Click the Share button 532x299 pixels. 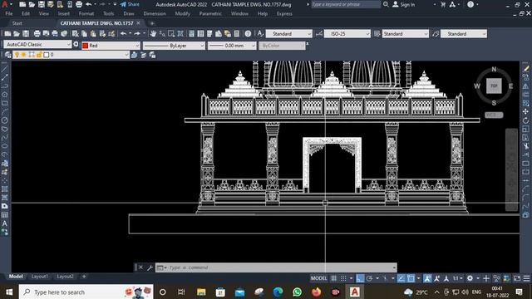[130, 4]
